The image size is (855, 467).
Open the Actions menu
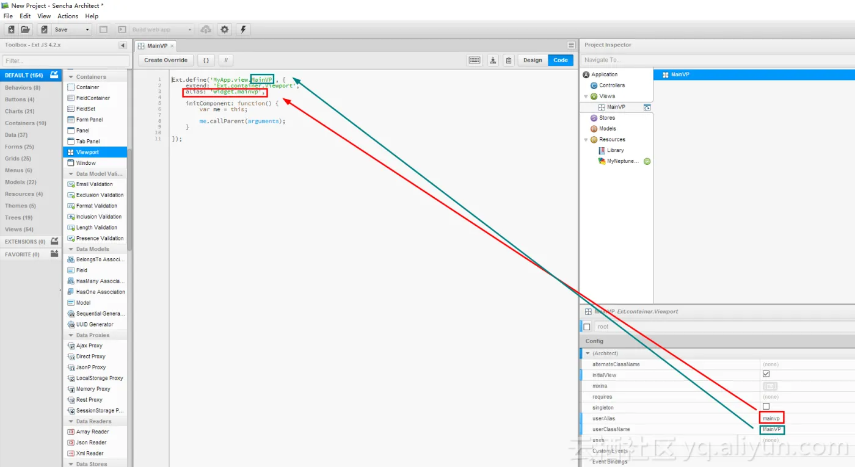pos(68,16)
